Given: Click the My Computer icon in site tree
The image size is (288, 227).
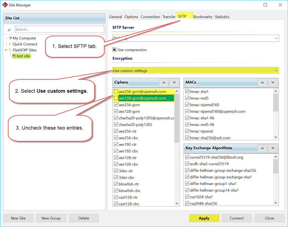Looking at the screenshot, I should pos(10,38).
